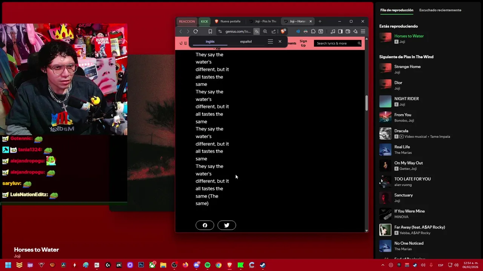
Task: Share the lyrics via the Facebook button
Action: tap(205, 225)
